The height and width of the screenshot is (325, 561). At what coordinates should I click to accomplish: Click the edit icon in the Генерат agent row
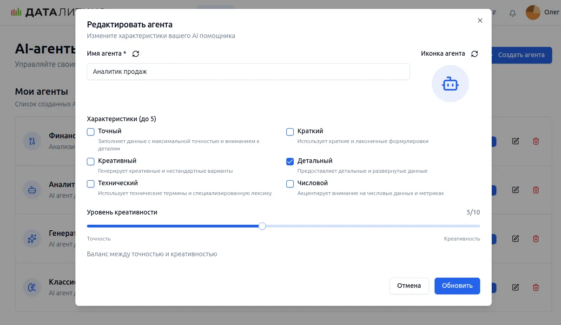[515, 239]
